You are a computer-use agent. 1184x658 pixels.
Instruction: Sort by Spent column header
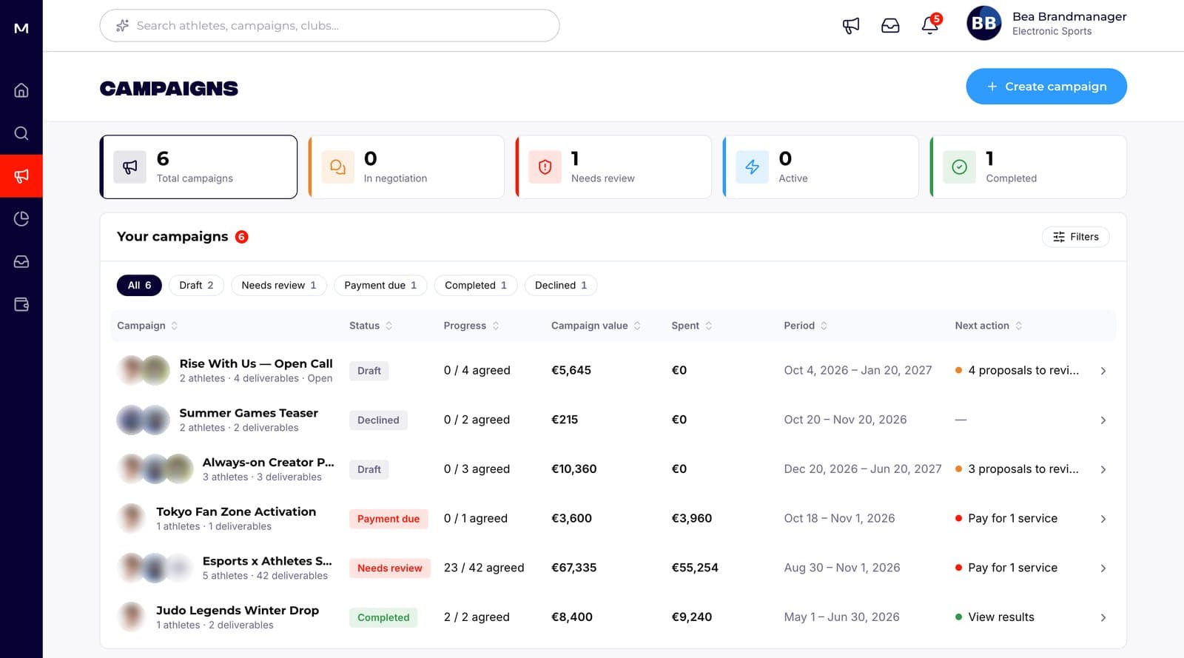[692, 326]
